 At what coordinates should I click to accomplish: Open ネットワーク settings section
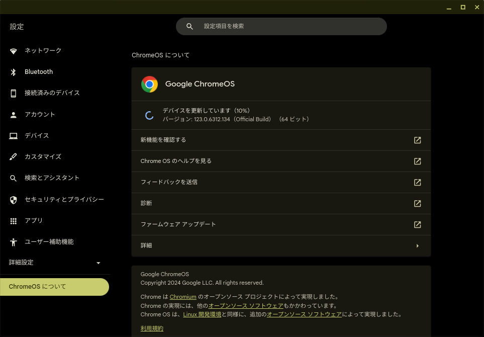coord(43,50)
